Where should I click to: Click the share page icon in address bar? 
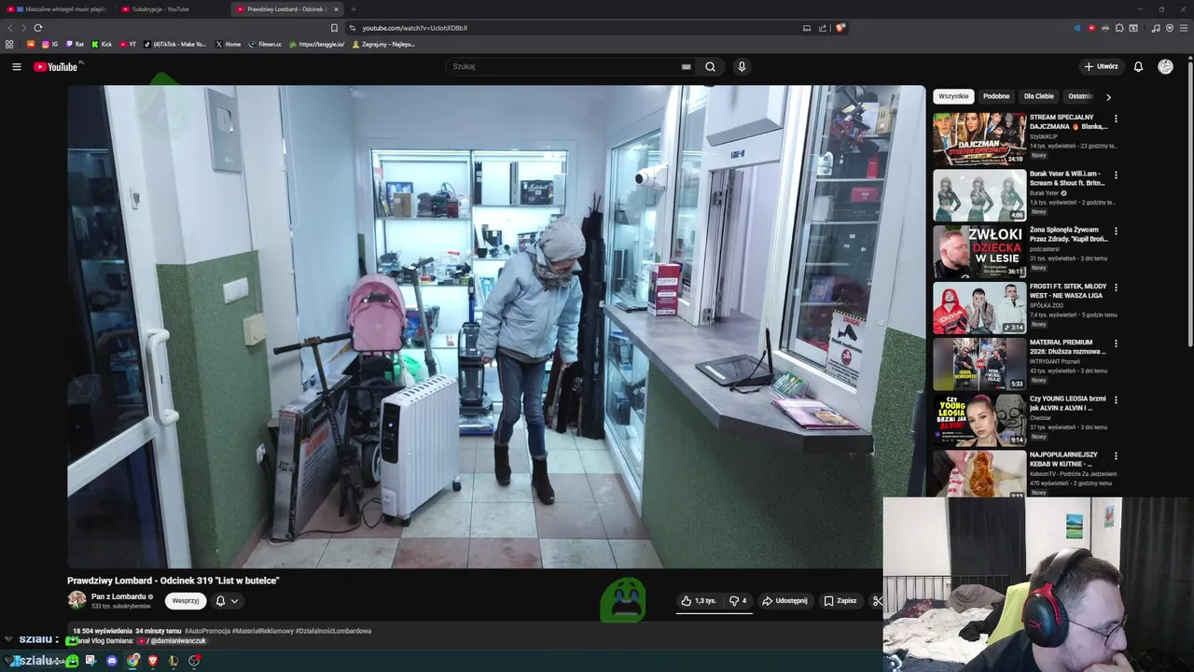click(823, 28)
